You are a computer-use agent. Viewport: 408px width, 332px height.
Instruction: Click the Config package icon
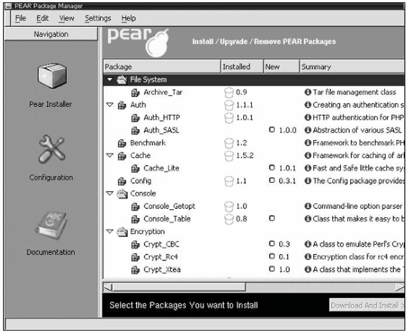point(122,181)
